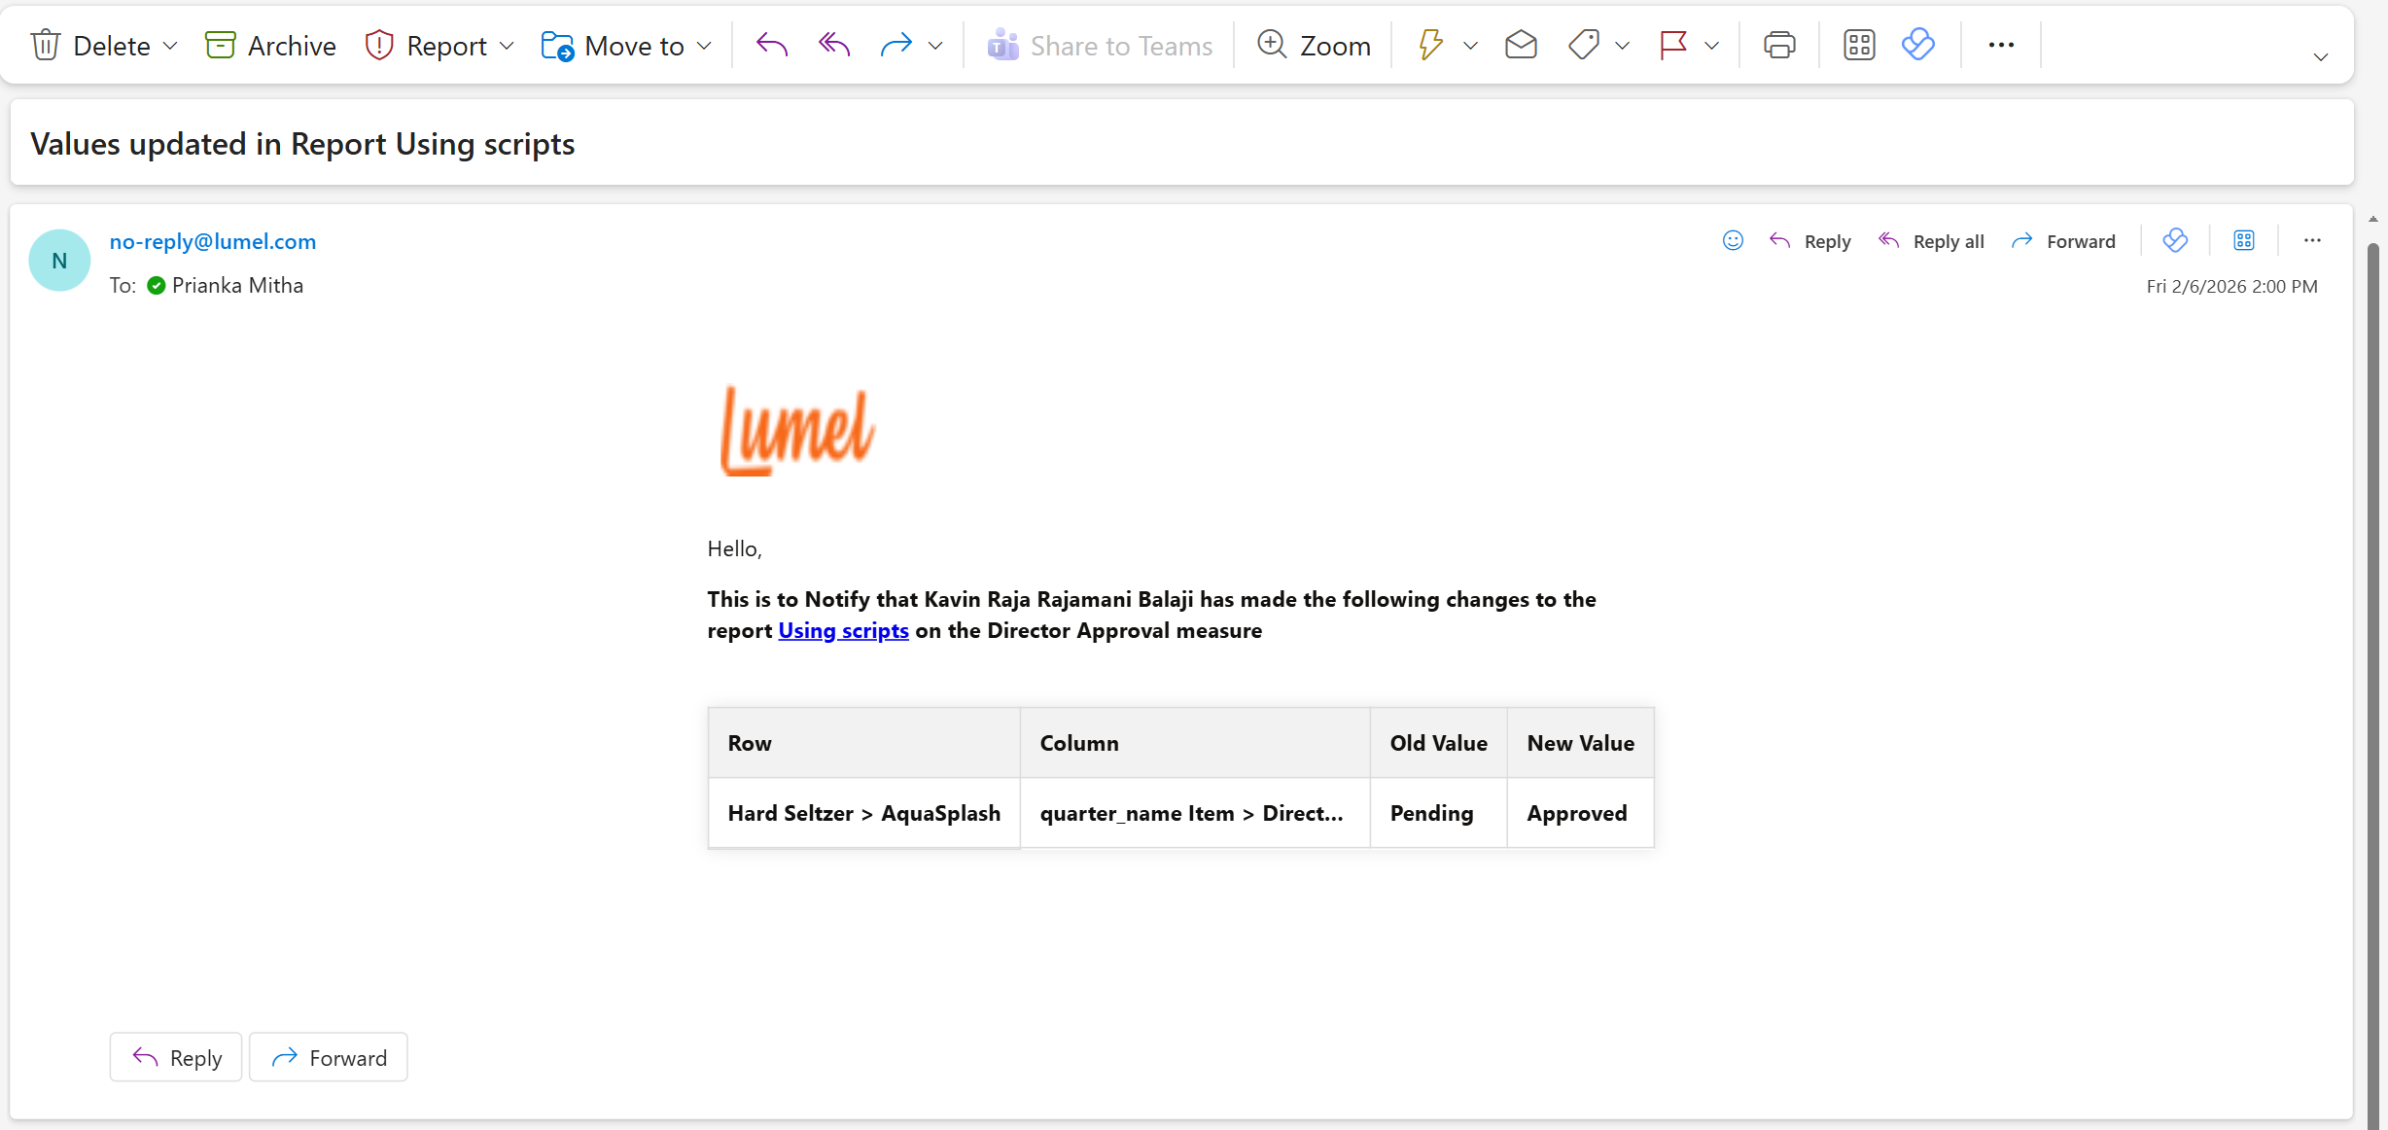Open message more actions ellipsis menu
This screenshot has width=2388, height=1130.
tap(2312, 241)
